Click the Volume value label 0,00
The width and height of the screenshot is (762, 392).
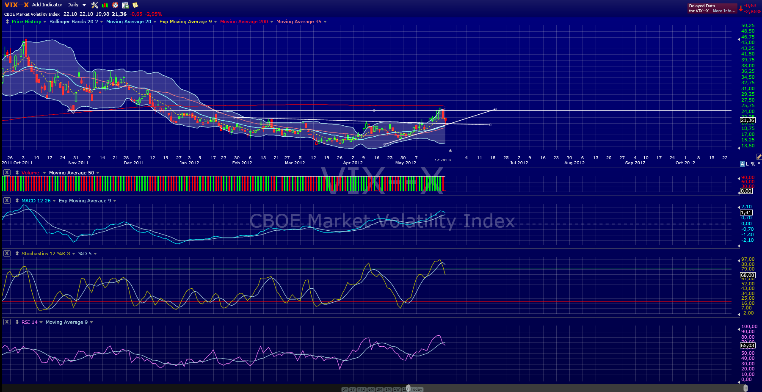point(746,191)
